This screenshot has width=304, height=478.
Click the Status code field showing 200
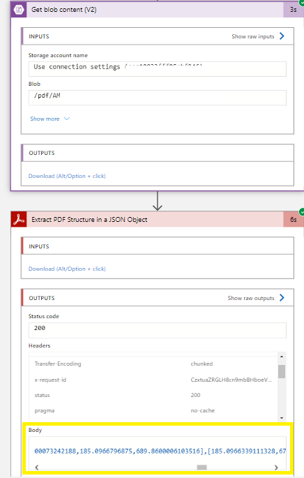tap(158, 330)
